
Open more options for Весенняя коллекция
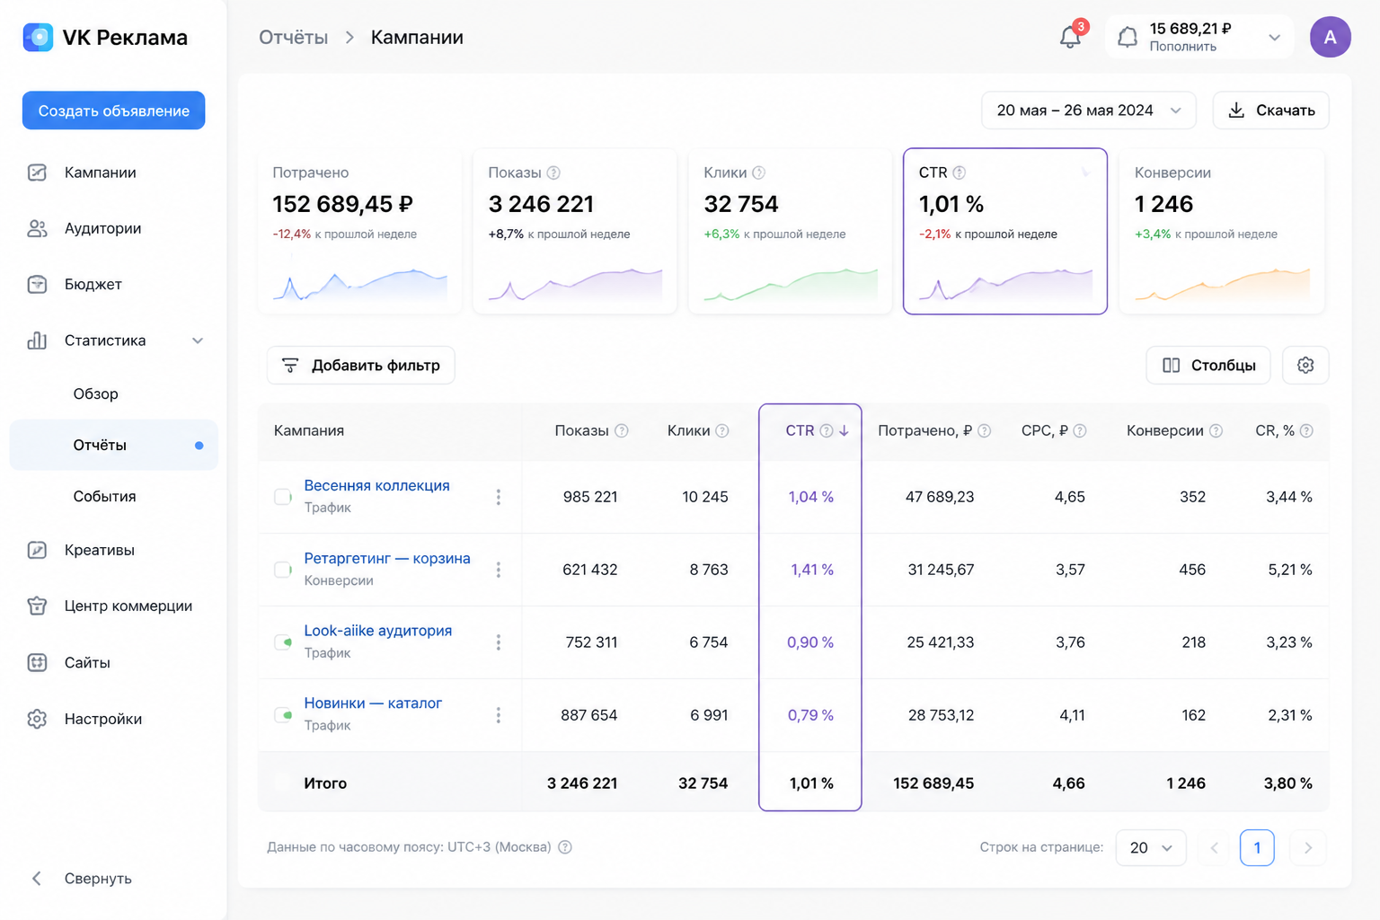pos(499,497)
